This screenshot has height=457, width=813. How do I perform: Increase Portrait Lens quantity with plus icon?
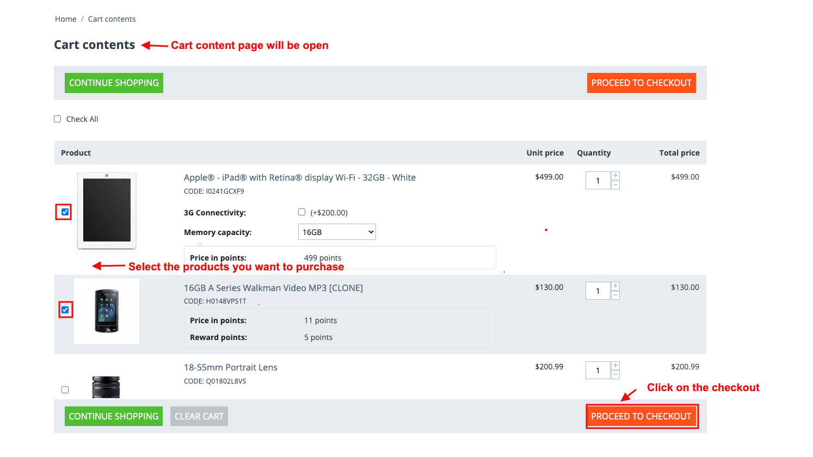coord(615,366)
